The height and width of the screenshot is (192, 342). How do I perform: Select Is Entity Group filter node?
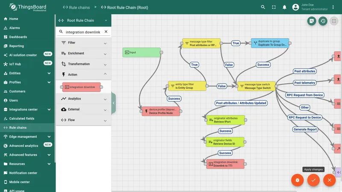pyautogui.click(x=187, y=86)
